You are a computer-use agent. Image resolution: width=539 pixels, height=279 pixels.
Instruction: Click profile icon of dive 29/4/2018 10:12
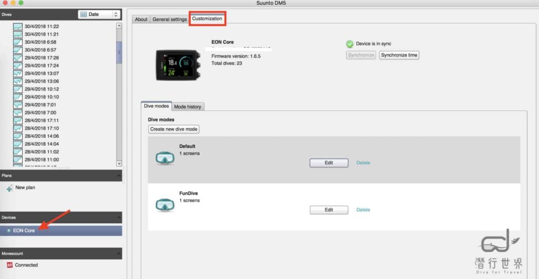tap(18, 89)
